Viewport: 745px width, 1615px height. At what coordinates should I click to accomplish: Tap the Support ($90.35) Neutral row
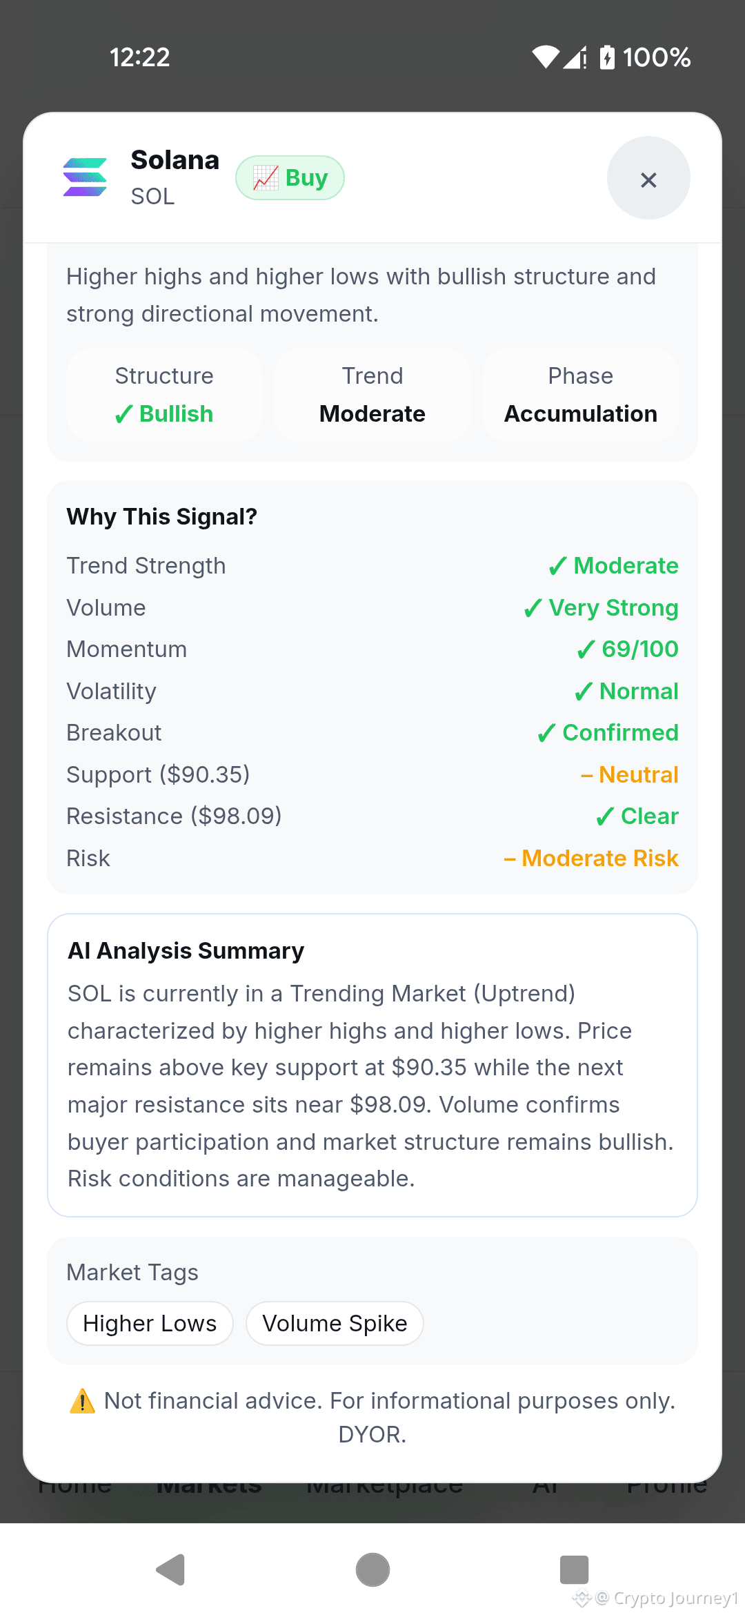click(x=372, y=774)
